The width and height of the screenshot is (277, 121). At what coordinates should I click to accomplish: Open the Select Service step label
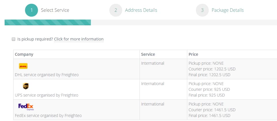point(55,10)
